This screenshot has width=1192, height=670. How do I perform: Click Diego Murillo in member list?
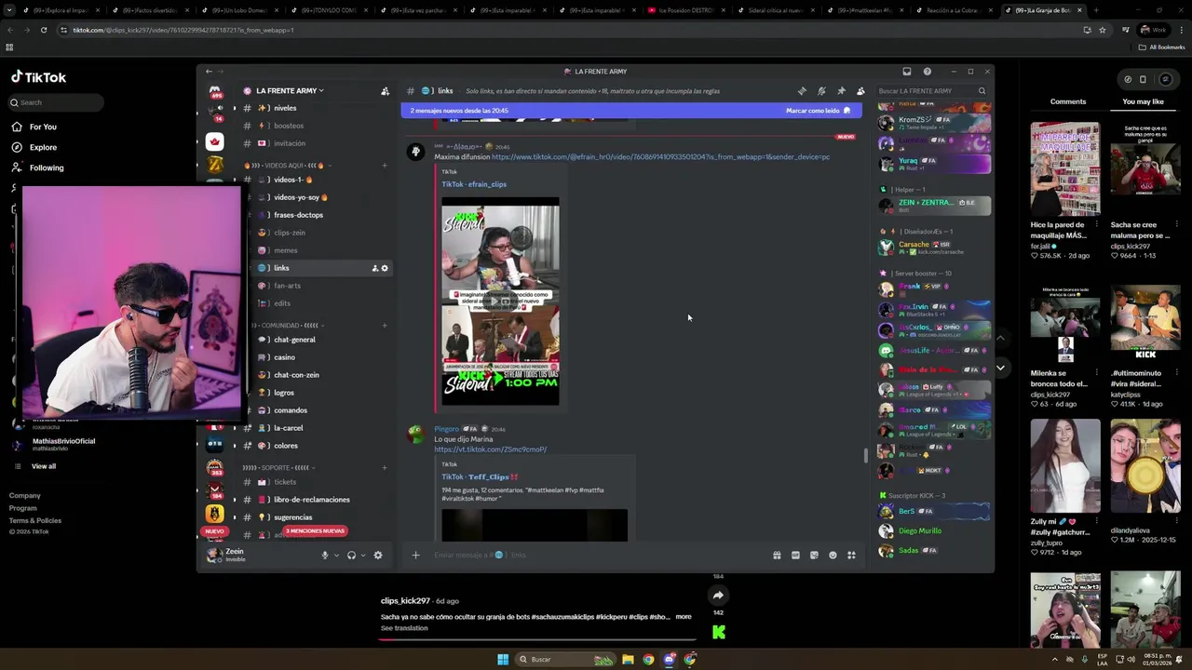pyautogui.click(x=933, y=531)
